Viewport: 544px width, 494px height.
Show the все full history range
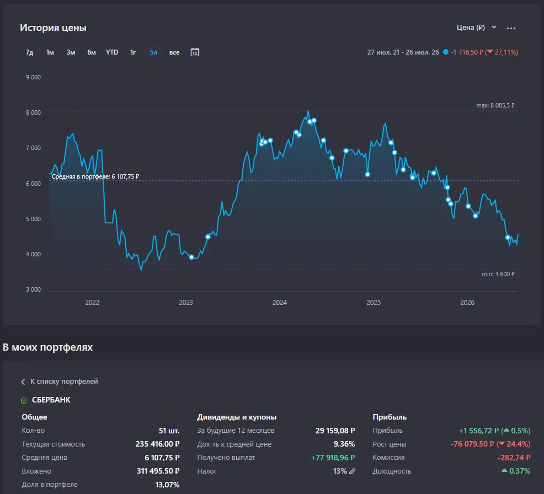[174, 52]
